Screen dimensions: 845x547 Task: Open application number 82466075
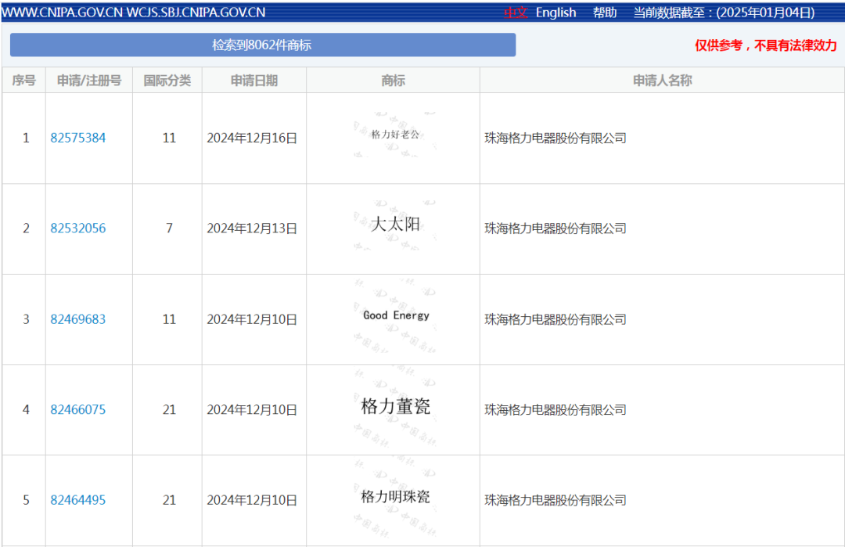click(78, 410)
